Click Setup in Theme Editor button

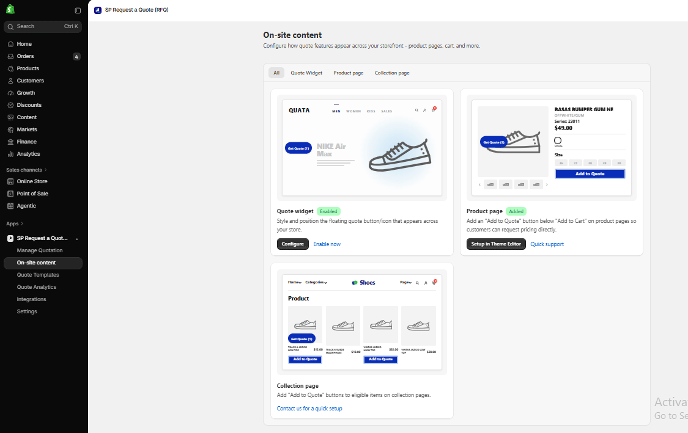(496, 244)
